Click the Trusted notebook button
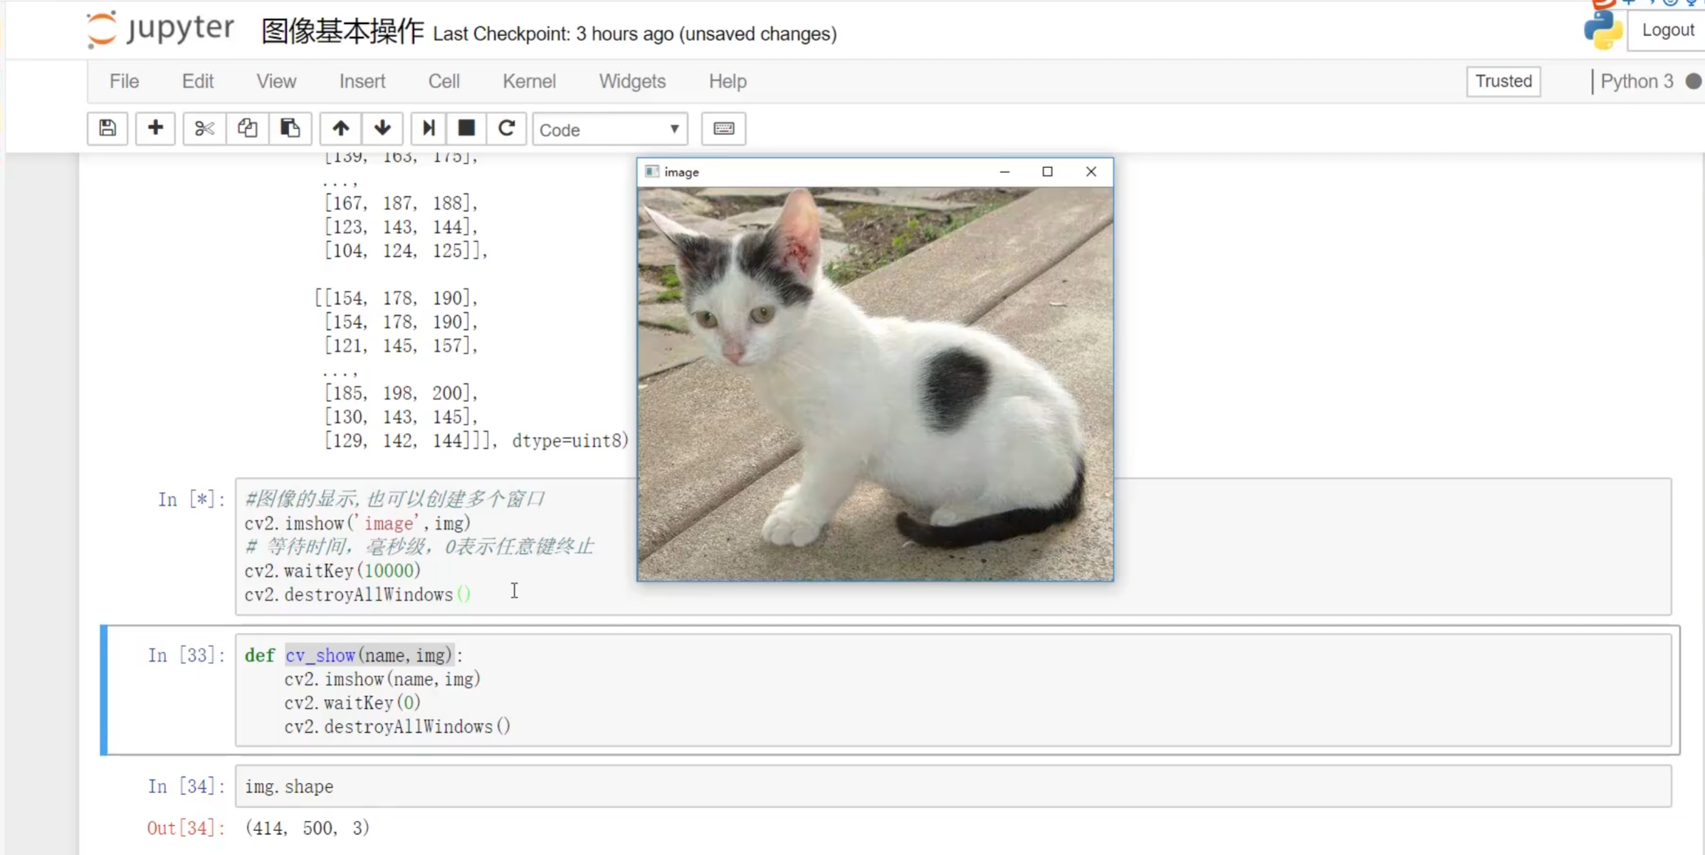The image size is (1705, 855). 1503,81
